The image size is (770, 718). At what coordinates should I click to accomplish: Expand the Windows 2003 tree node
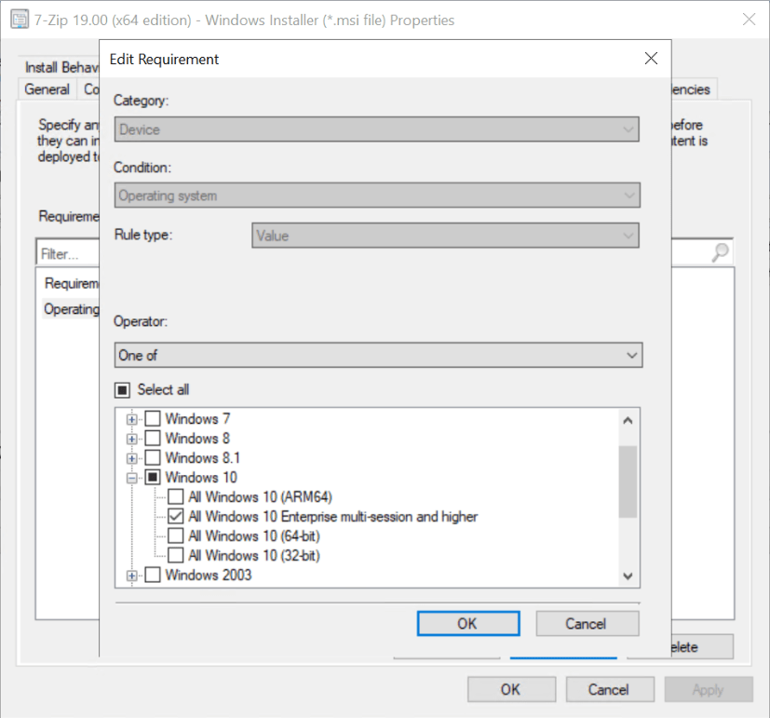pos(131,576)
